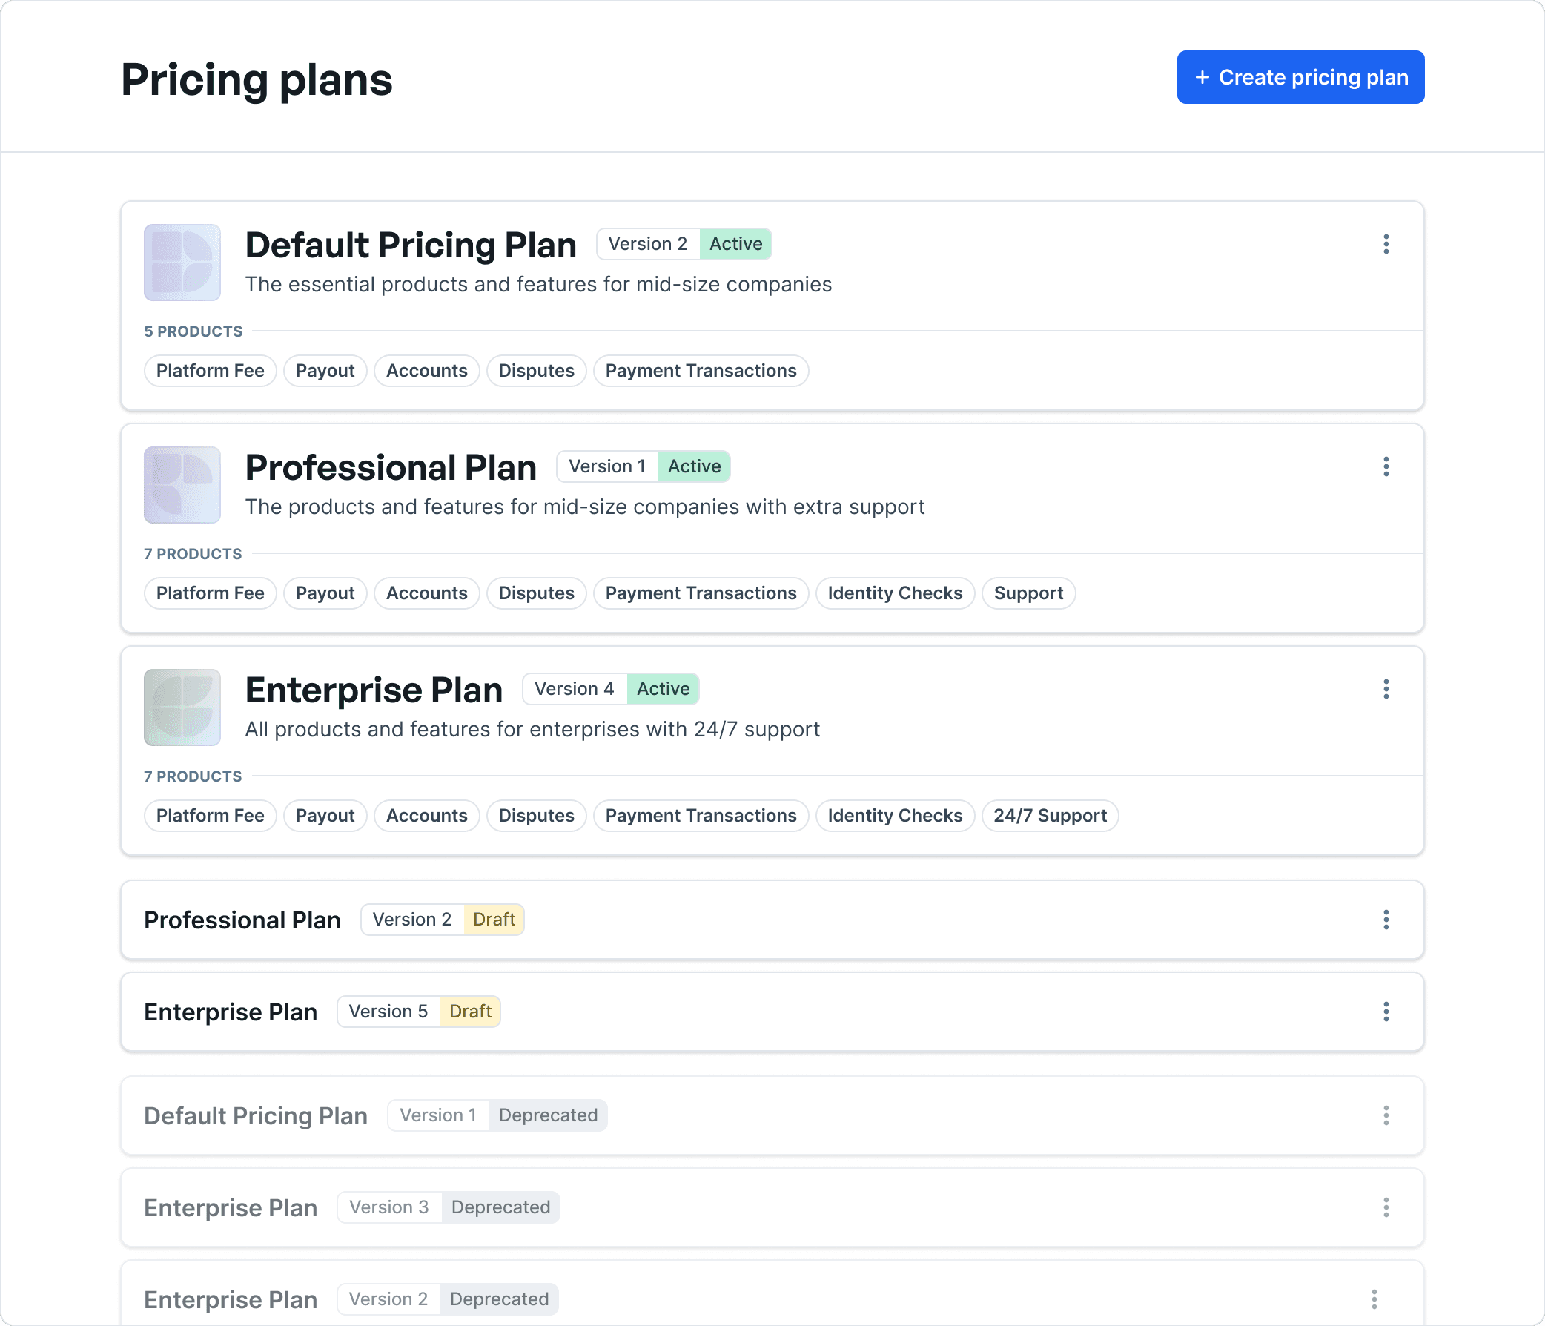
Task: Click the Draft badge on Enterprise Plan Version 5
Action: pyautogui.click(x=470, y=1012)
